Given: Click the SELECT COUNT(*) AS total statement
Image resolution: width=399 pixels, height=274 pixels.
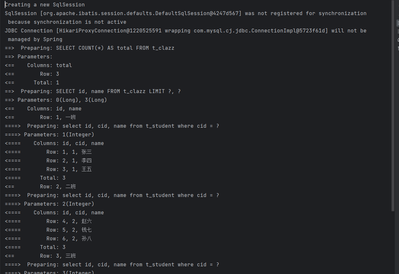Looking at the screenshot, I should pos(115,48).
